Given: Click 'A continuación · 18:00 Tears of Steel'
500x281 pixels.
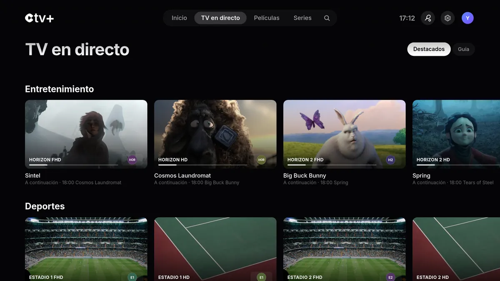Looking at the screenshot, I should click(x=453, y=183).
